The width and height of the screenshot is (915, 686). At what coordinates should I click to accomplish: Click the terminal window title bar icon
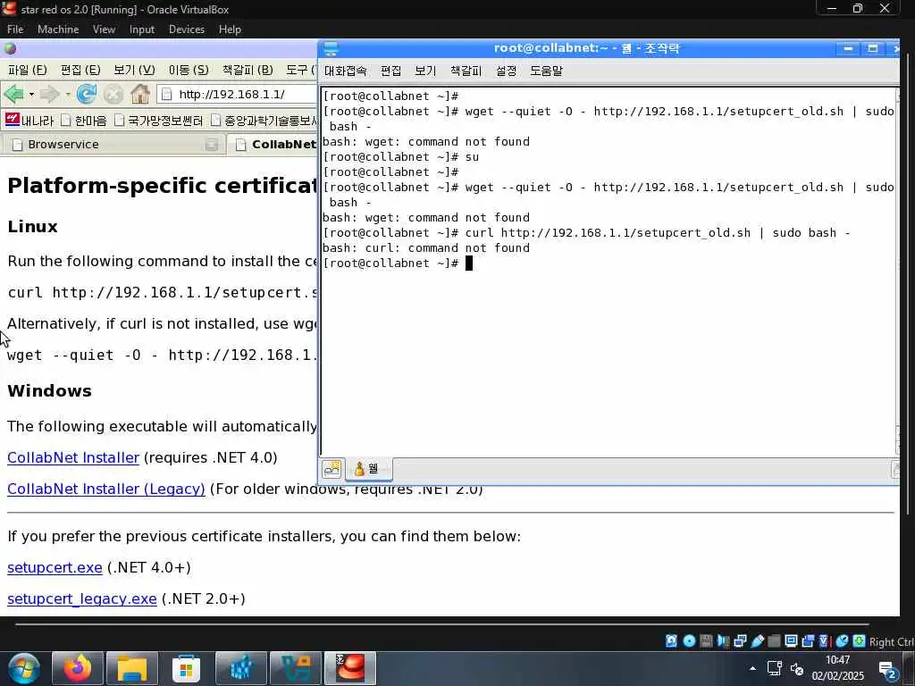point(331,48)
